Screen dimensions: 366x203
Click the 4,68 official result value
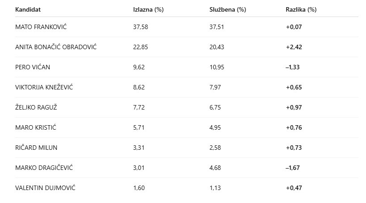215,168
